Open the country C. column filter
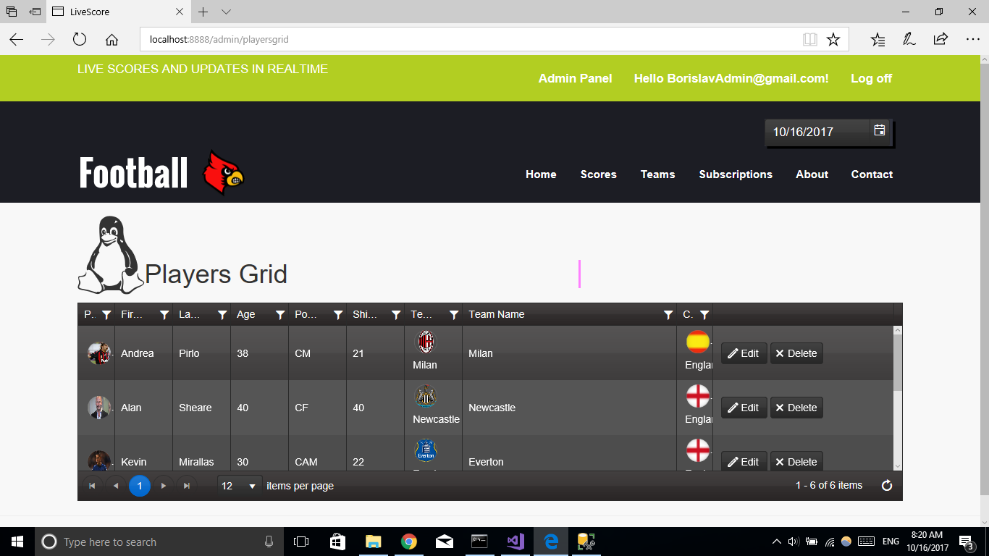The width and height of the screenshot is (989, 556). (704, 315)
